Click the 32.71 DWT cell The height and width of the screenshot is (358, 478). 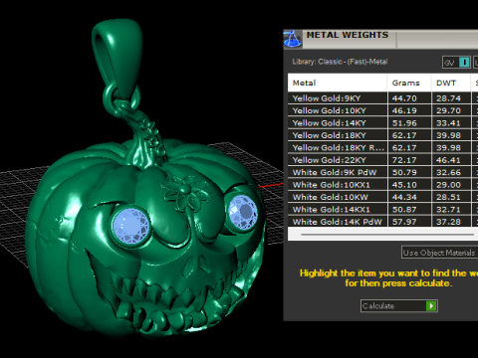tap(451, 210)
